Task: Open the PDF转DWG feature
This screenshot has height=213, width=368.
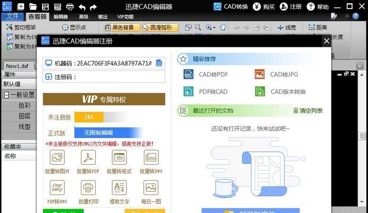Action: coord(57,192)
